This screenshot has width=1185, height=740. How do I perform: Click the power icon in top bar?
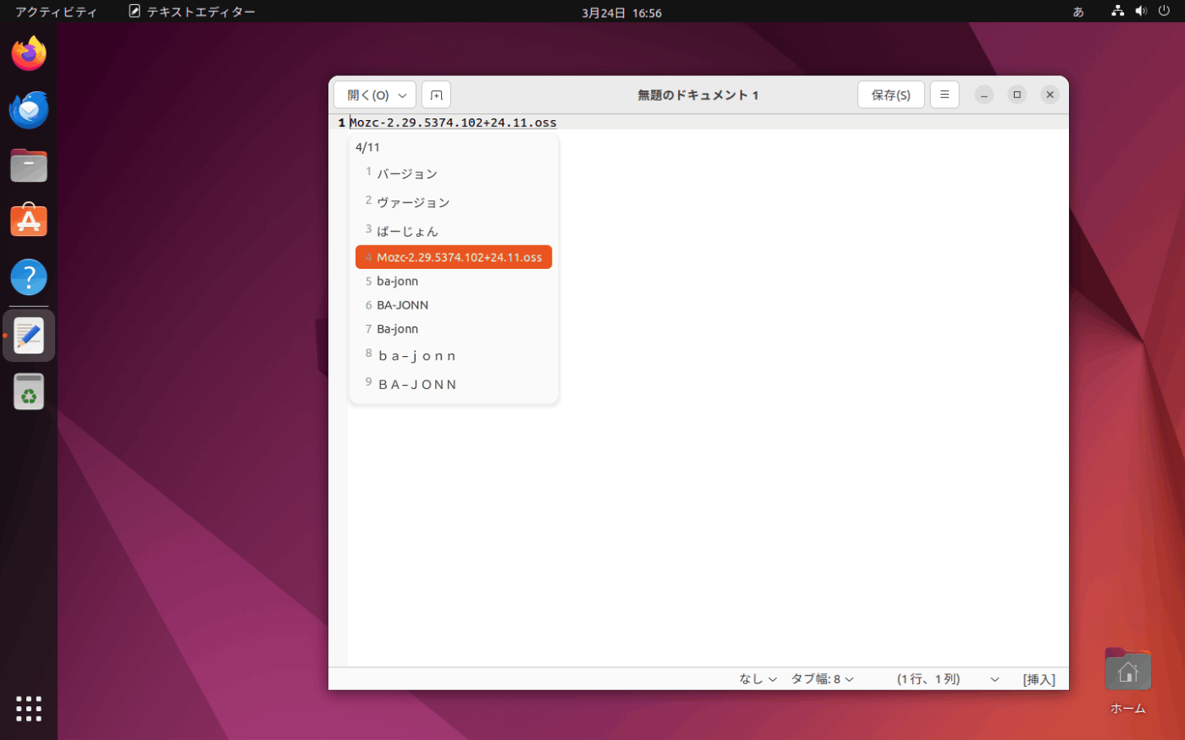click(x=1164, y=12)
